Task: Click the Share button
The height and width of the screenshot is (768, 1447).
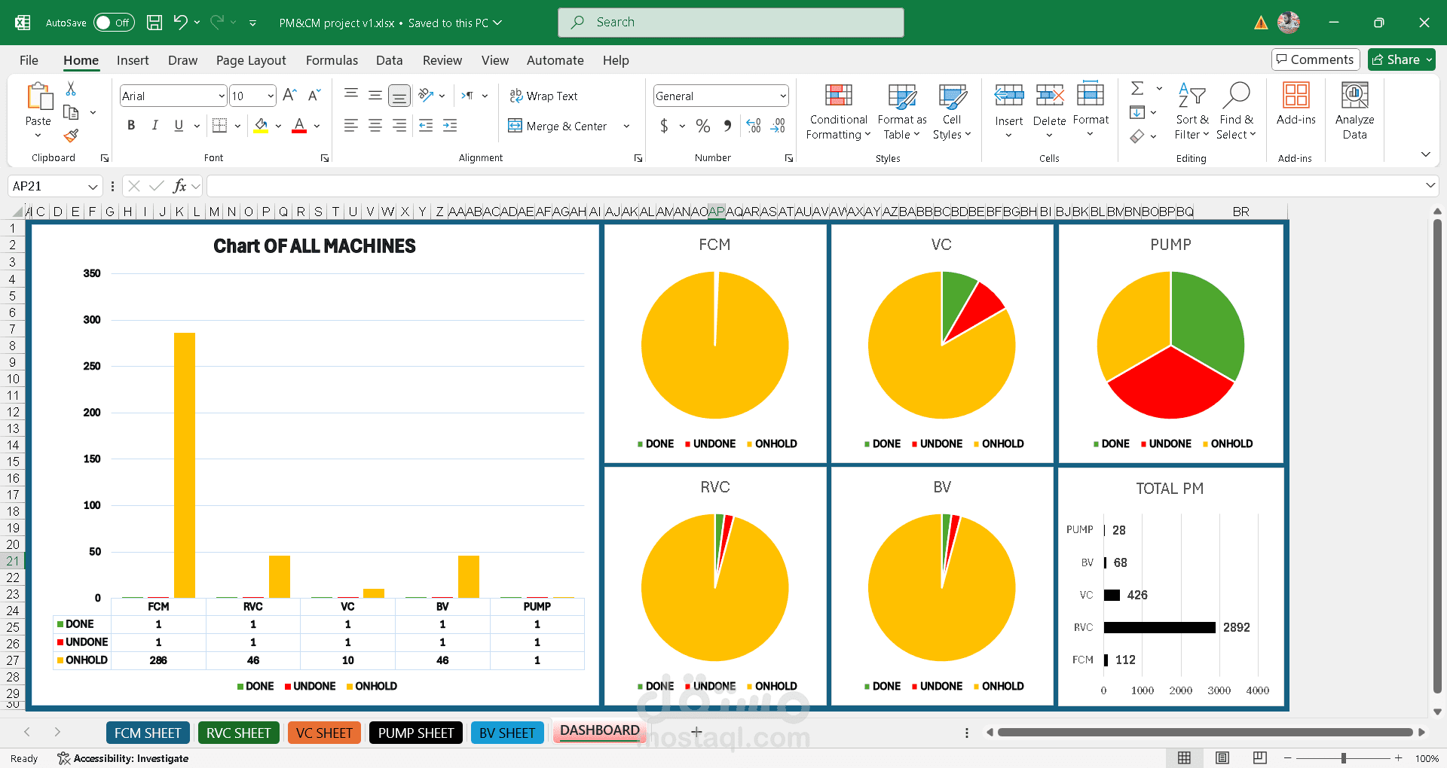Action: pyautogui.click(x=1401, y=59)
